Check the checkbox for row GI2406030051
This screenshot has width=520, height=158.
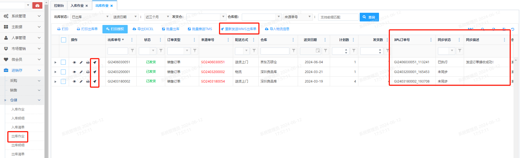coord(63,62)
